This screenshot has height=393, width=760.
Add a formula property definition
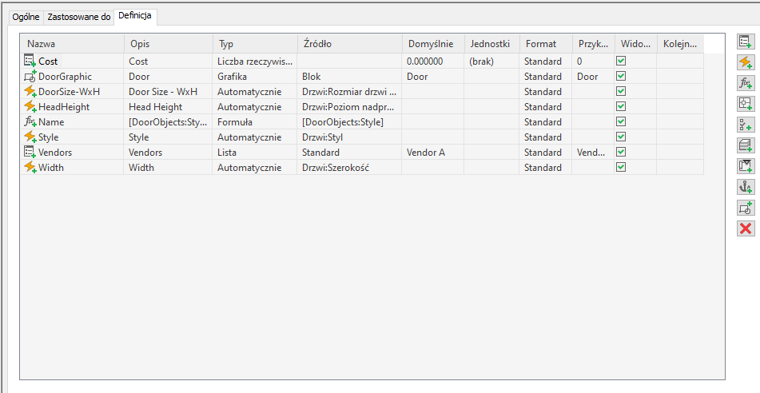[745, 82]
